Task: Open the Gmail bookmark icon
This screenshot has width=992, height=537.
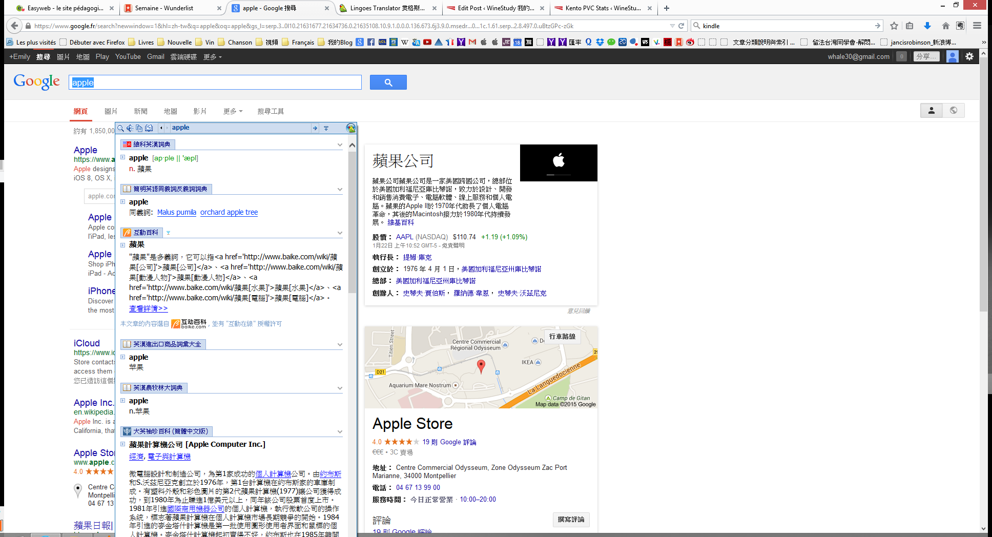Action: tap(472, 42)
